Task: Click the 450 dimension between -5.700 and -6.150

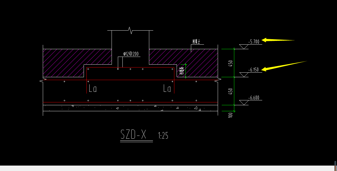Action: 230,63
